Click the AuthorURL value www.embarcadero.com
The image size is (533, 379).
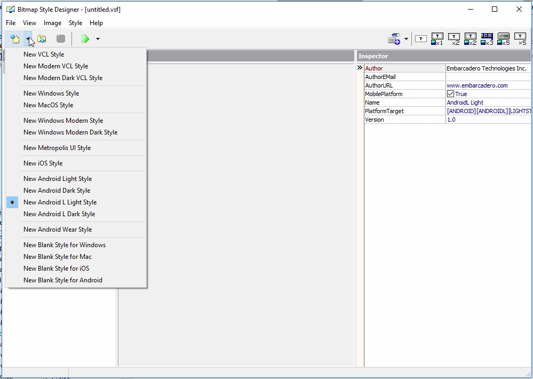pos(477,85)
